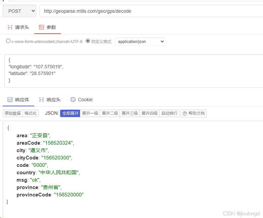This screenshot has width=263, height=218.
Task: Click 展开四级 button
Action: tap(149, 113)
